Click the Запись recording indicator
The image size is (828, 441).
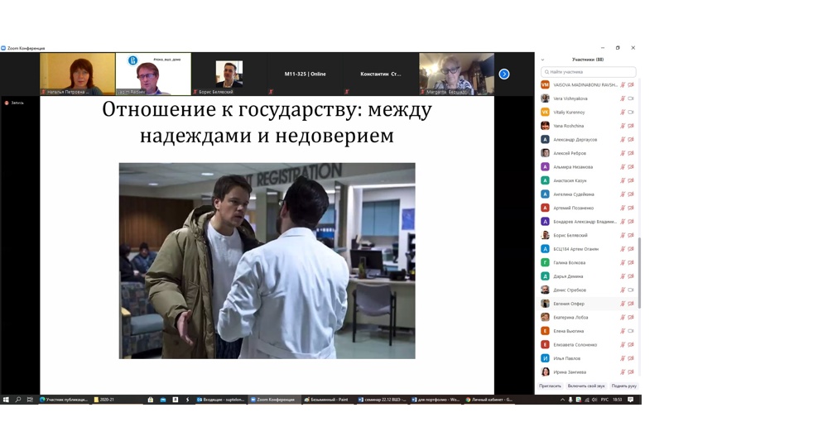[x=14, y=103]
